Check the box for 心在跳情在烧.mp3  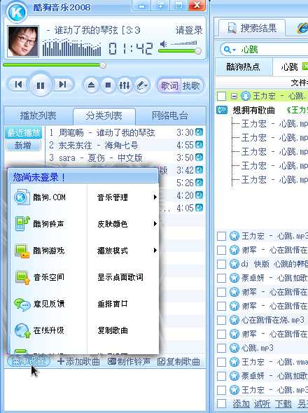pyautogui.click(x=221, y=320)
